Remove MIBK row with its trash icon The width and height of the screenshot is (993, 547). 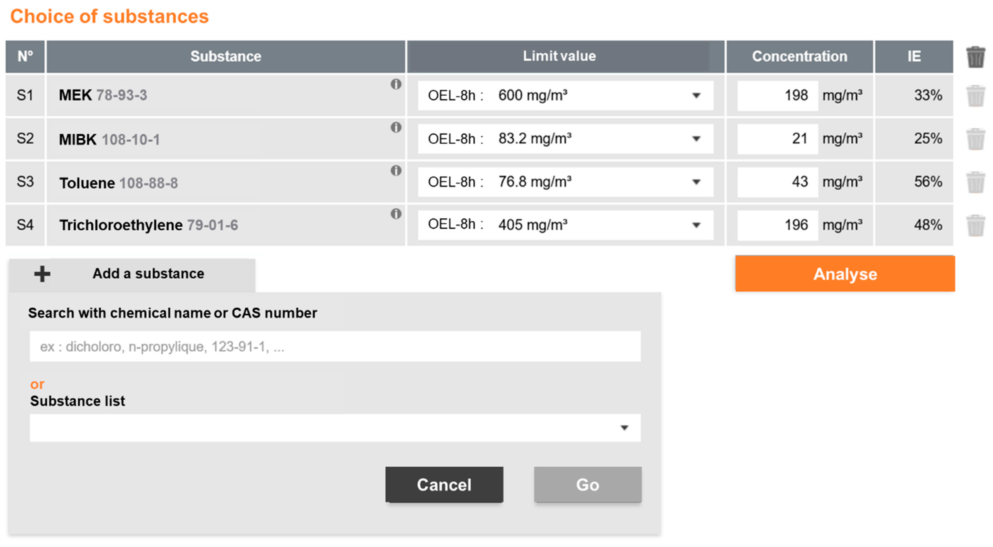pyautogui.click(x=975, y=139)
